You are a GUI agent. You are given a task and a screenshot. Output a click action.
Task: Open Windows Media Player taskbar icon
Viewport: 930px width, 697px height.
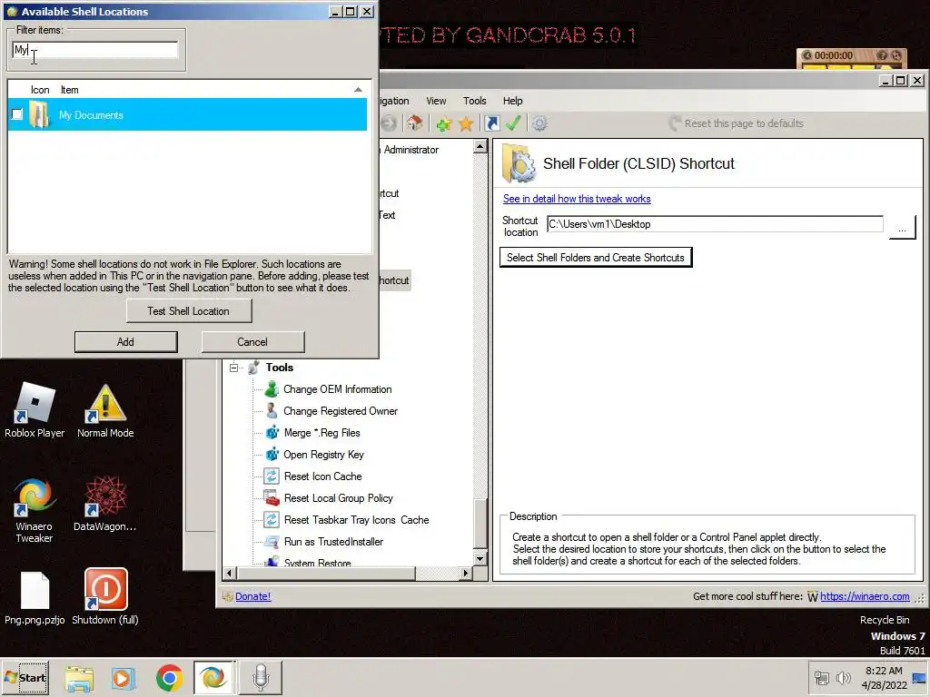click(124, 677)
